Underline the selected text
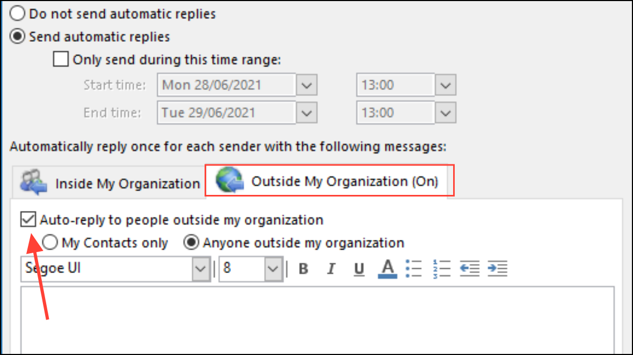 pos(359,268)
